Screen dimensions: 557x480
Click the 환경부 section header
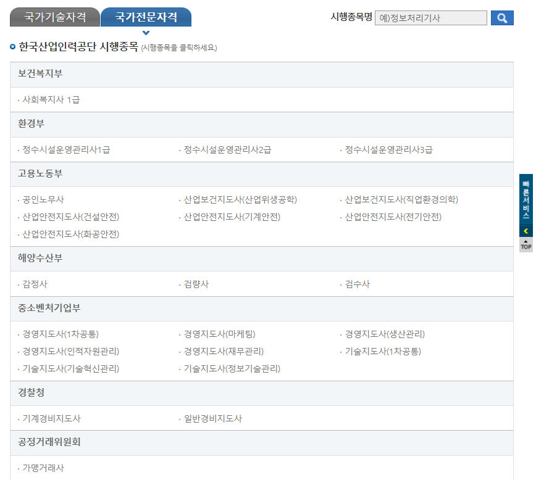pyautogui.click(x=261, y=125)
